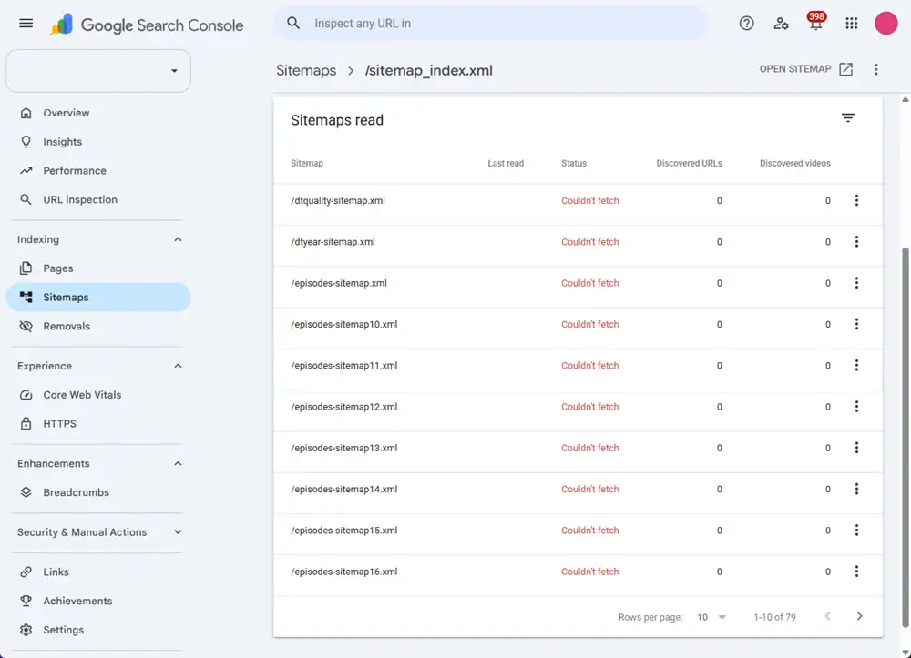Open options for episodes-sitemap.xml row
Viewport: 911px width, 658px height.
pos(856,282)
